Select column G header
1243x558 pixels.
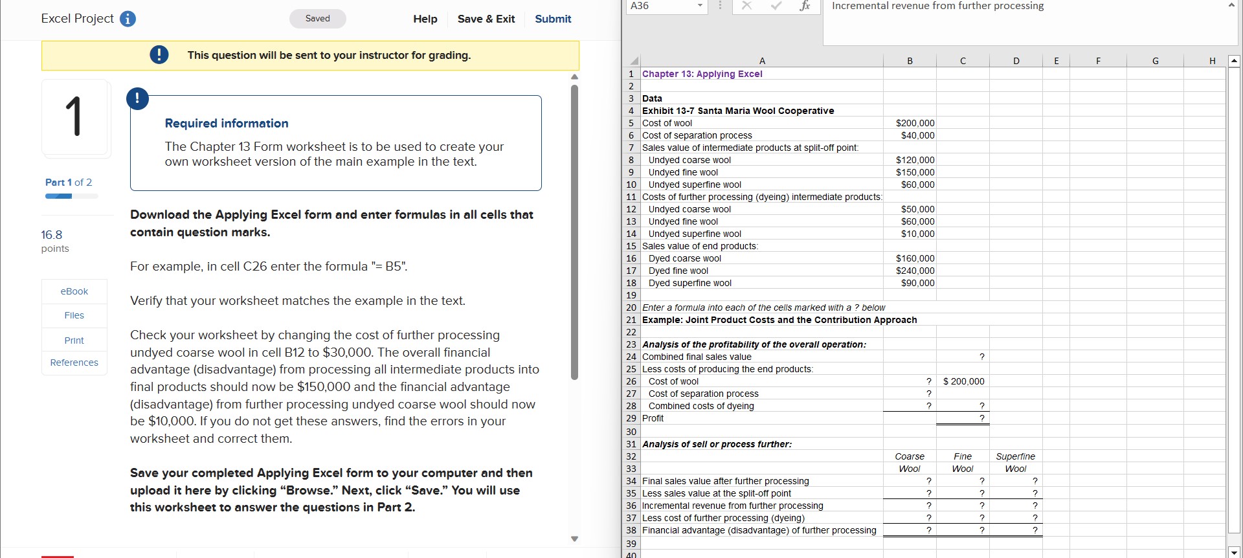1155,61
